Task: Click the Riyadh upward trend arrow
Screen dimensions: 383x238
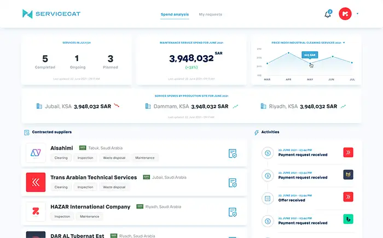Action: (x=343, y=106)
